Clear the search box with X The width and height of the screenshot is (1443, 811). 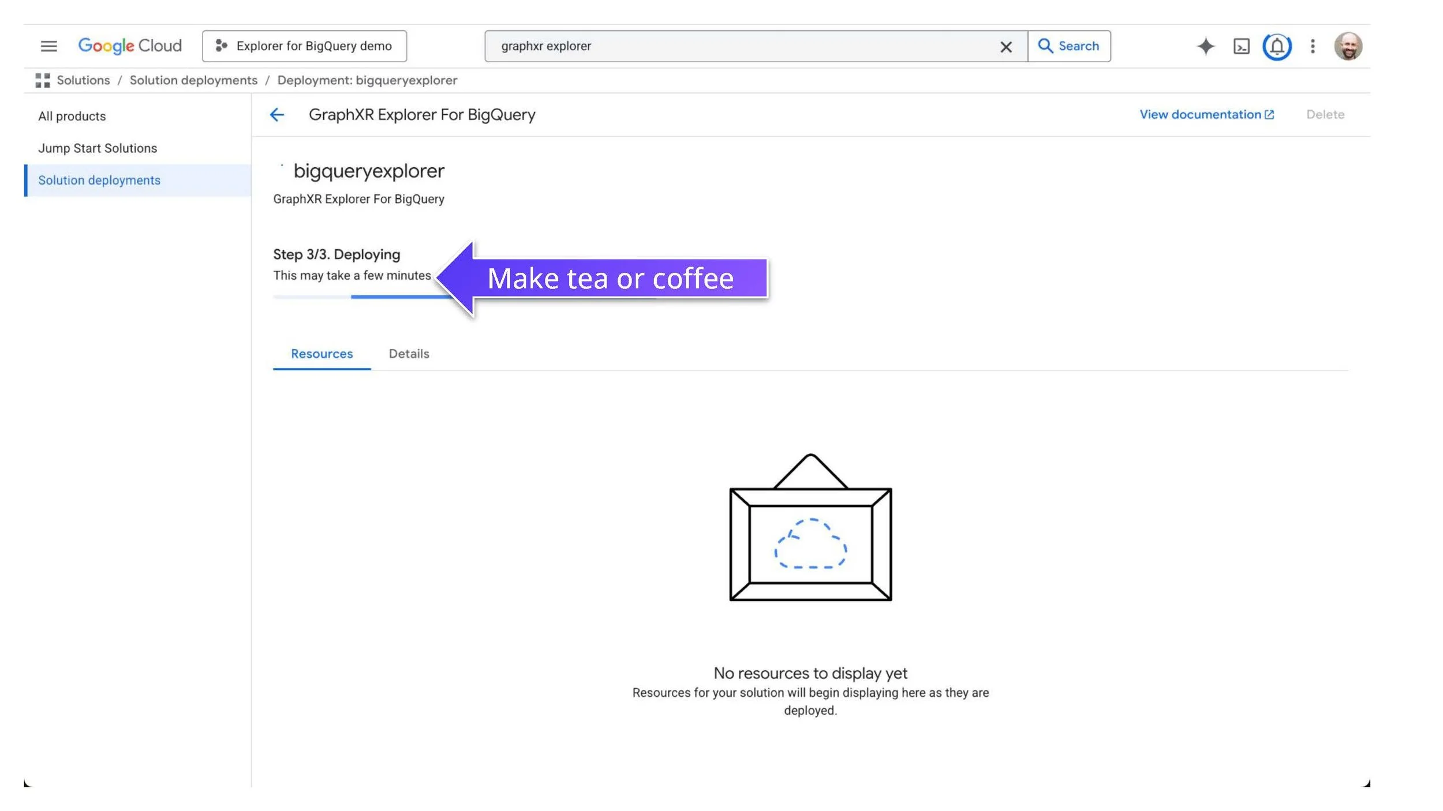tap(1005, 47)
